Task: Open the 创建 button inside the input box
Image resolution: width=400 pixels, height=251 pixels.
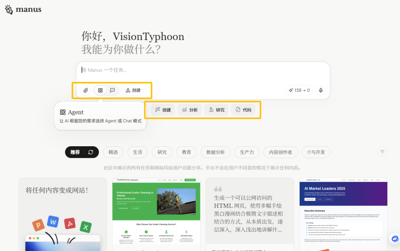Action: click(x=133, y=90)
